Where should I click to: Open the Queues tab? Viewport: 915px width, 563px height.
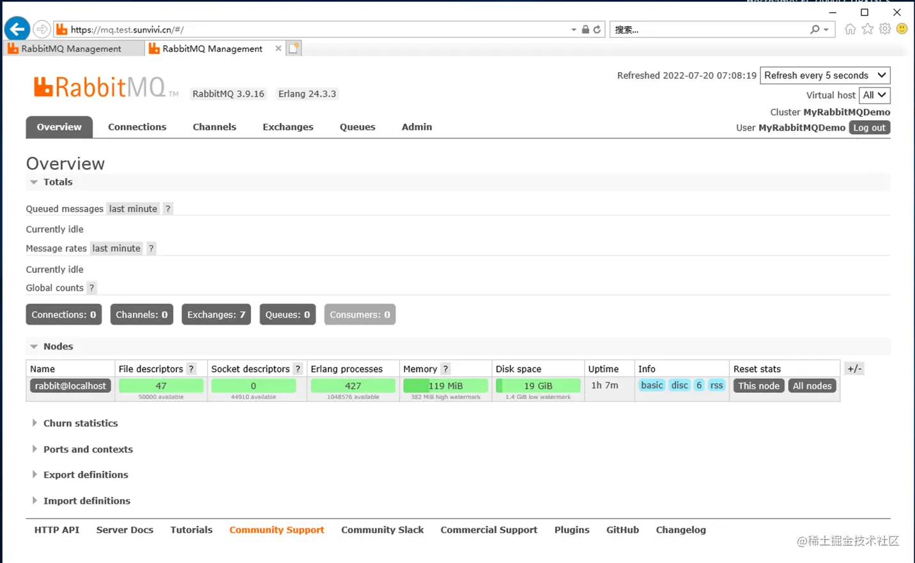(x=358, y=127)
